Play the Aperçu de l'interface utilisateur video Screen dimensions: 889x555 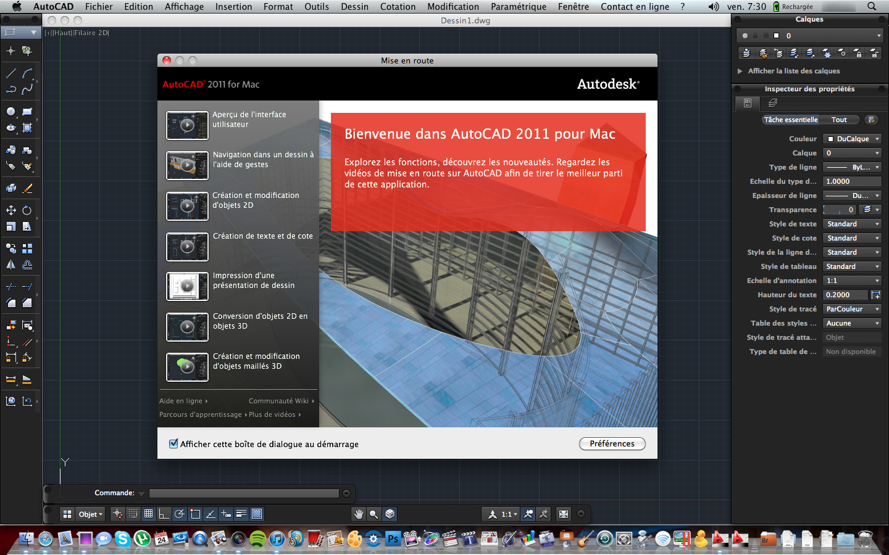click(x=187, y=125)
